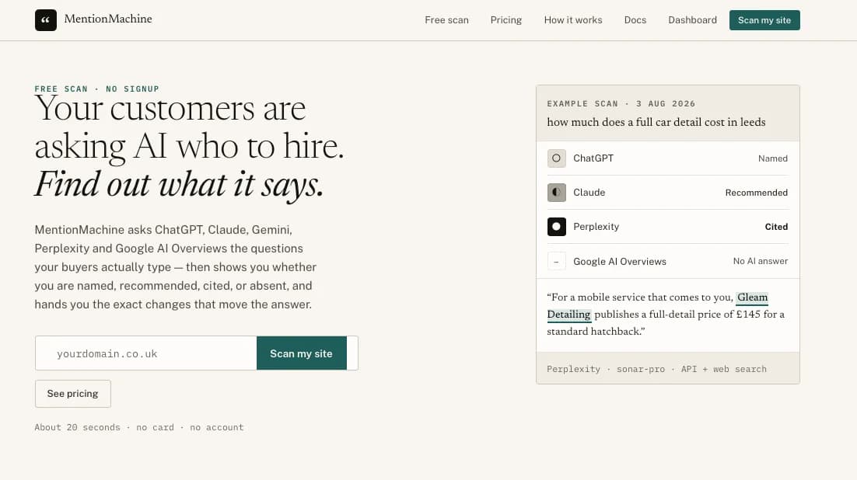Focus the yourdomain.co.uk input field
The height and width of the screenshot is (480, 857).
tap(146, 353)
